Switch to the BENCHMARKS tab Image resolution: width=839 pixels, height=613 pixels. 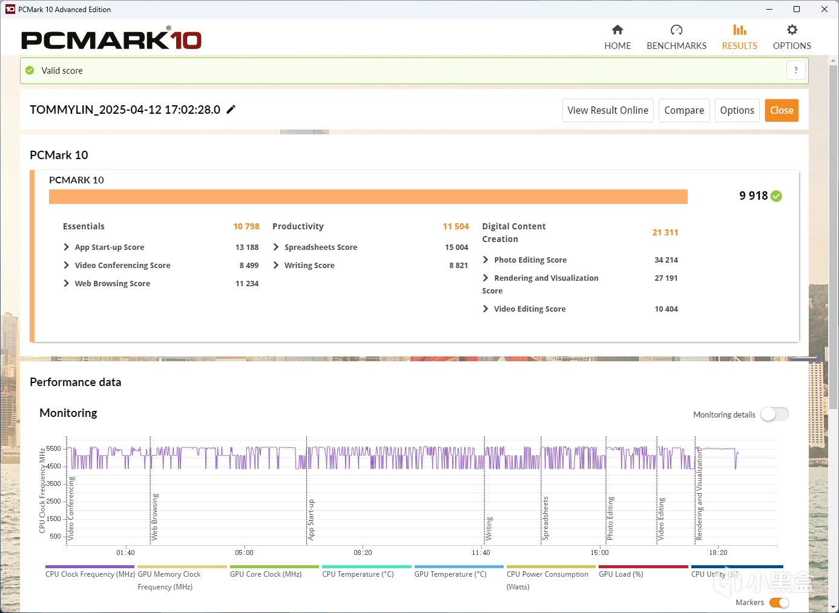point(677,38)
